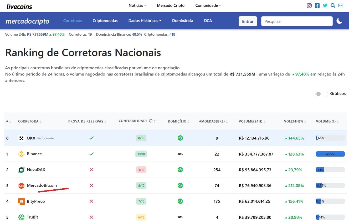Select the Criptomoedas tab

click(x=105, y=20)
